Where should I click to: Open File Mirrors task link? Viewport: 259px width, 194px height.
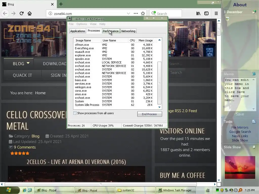pos(240,127)
